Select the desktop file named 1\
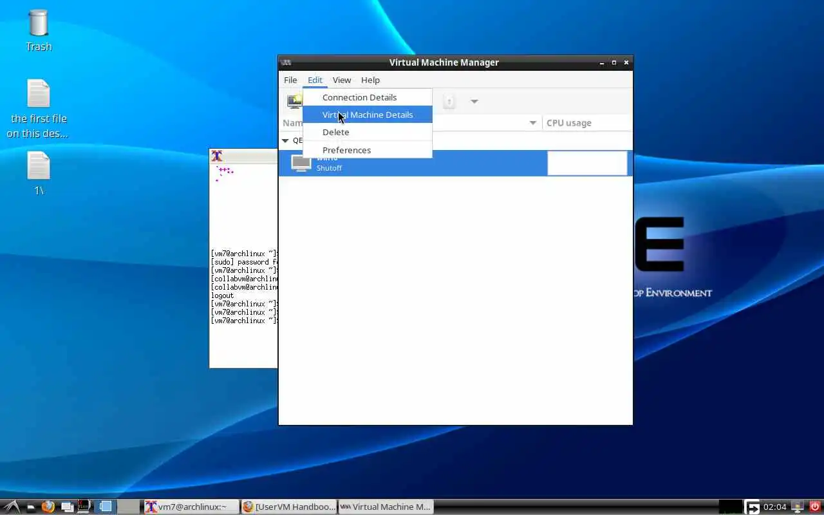 pyautogui.click(x=39, y=174)
